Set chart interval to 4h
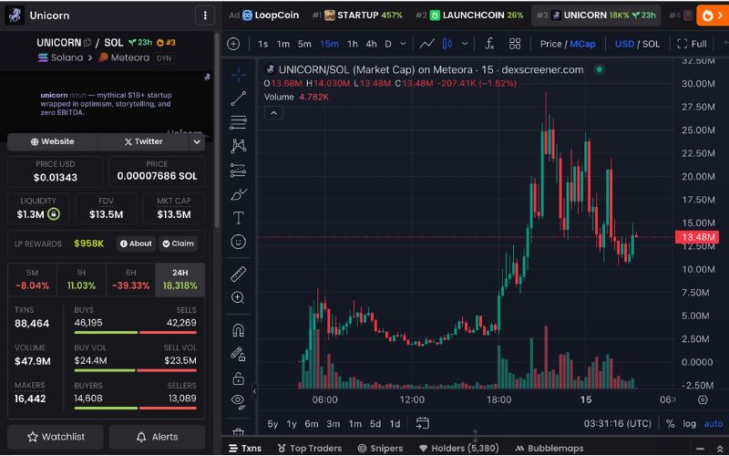This screenshot has width=729, height=456. coord(371,44)
